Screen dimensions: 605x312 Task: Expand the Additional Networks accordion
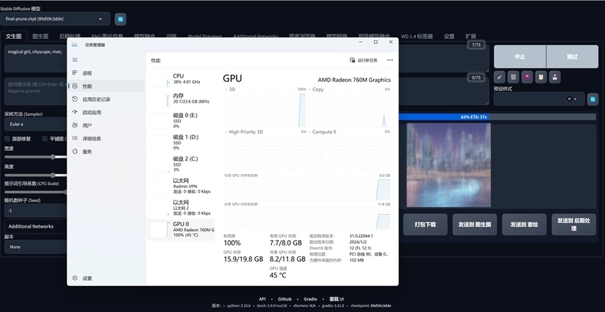click(35, 226)
